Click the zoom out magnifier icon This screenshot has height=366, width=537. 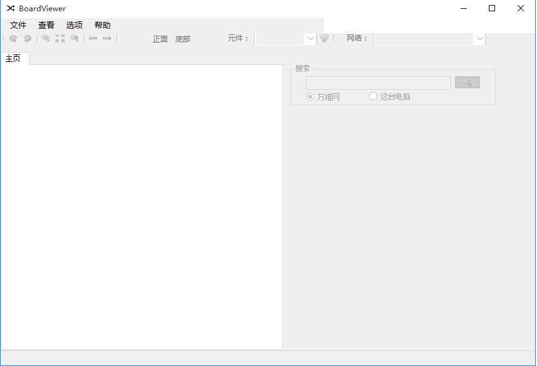[75, 38]
